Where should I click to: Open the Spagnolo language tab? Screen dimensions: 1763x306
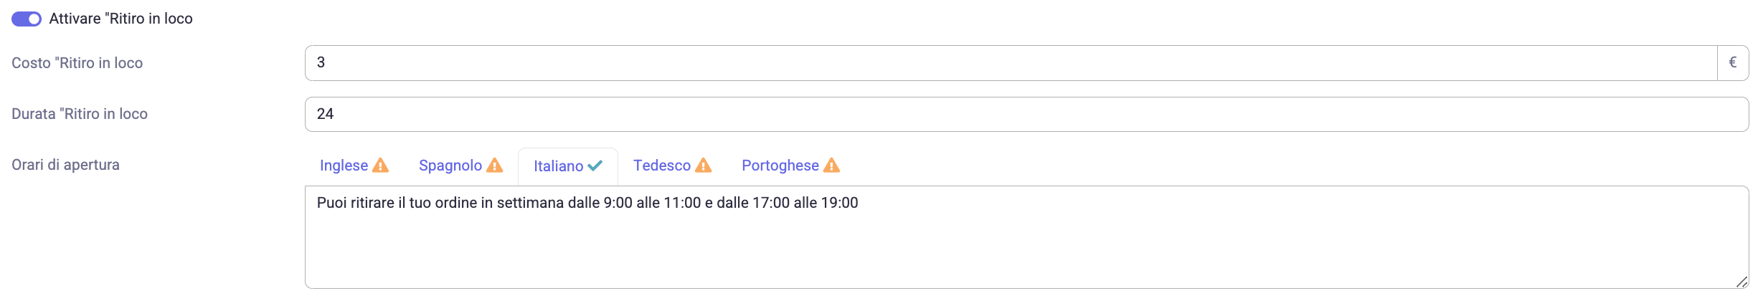(460, 166)
